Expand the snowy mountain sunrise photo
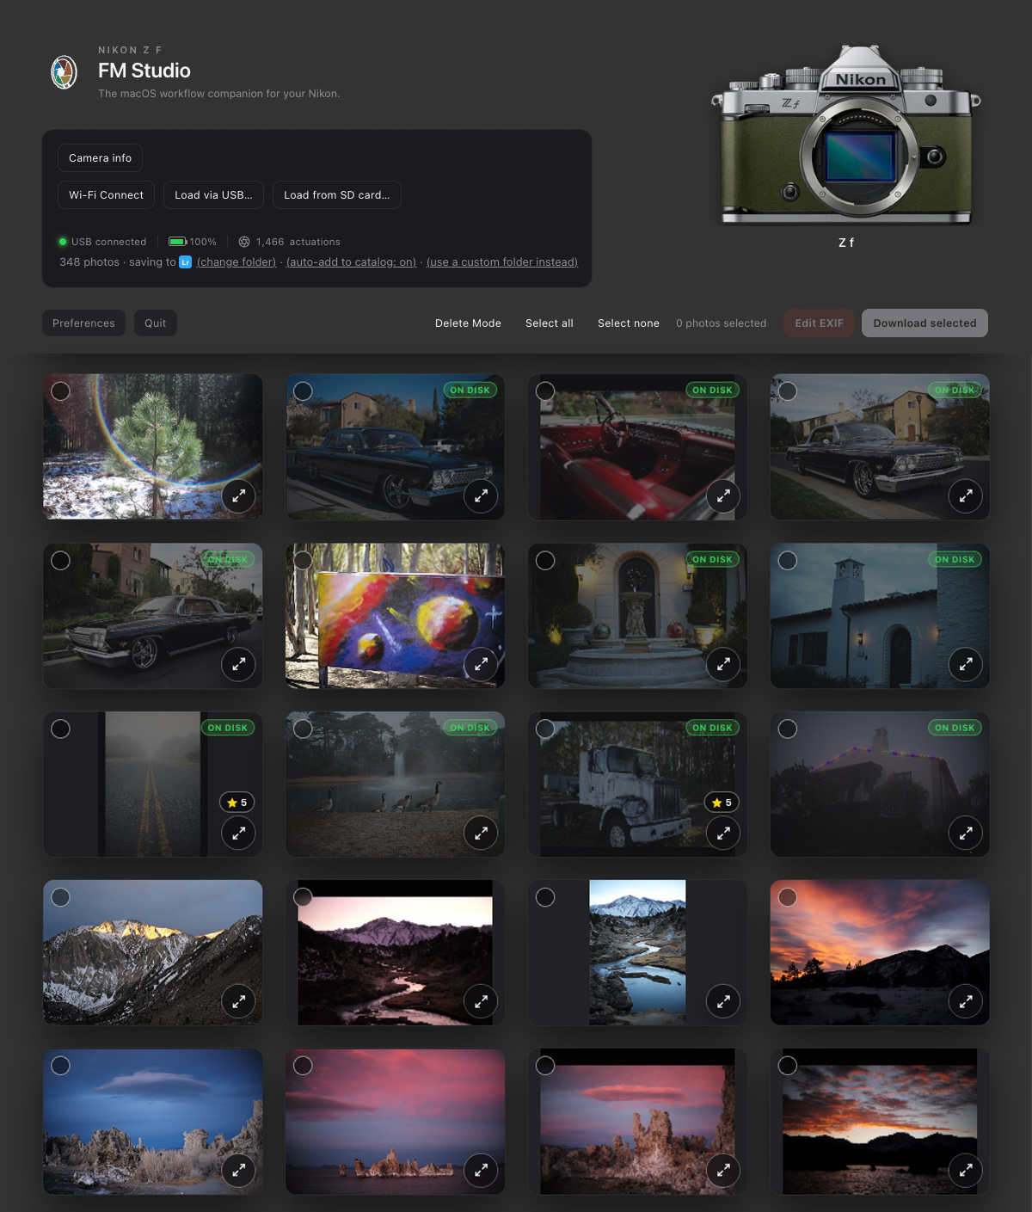This screenshot has height=1212, width=1032. point(238,1001)
